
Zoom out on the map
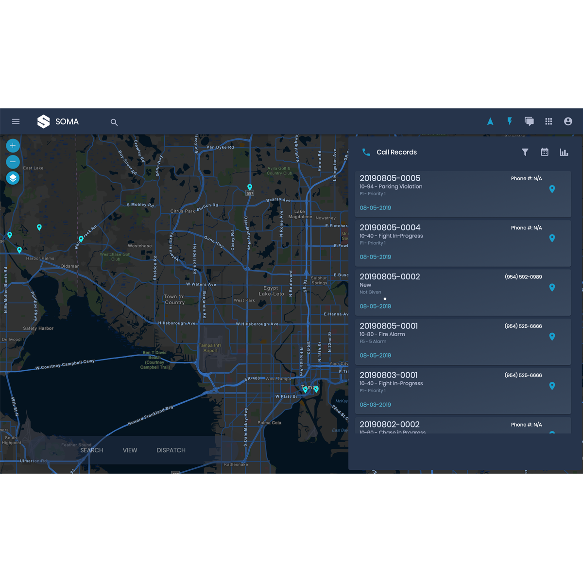click(13, 162)
